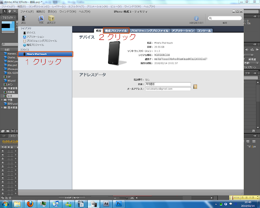
Task: Open 編集(E) menu in iPhone utility window
Action: click(41, 11)
